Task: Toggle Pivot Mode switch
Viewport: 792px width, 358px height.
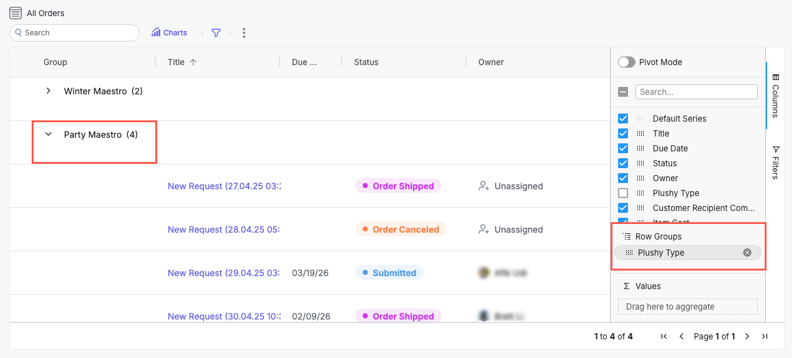Action: pyautogui.click(x=627, y=62)
